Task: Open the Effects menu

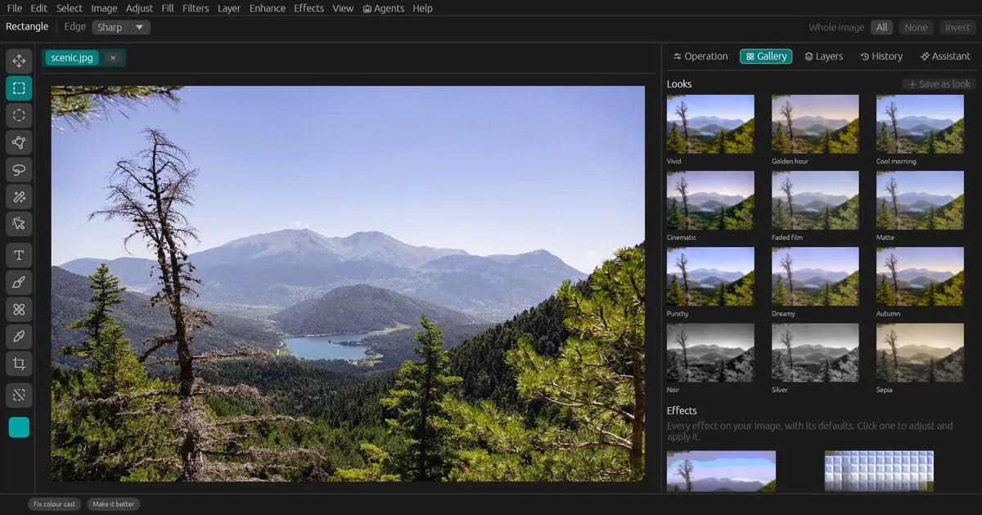Action: coord(309,8)
